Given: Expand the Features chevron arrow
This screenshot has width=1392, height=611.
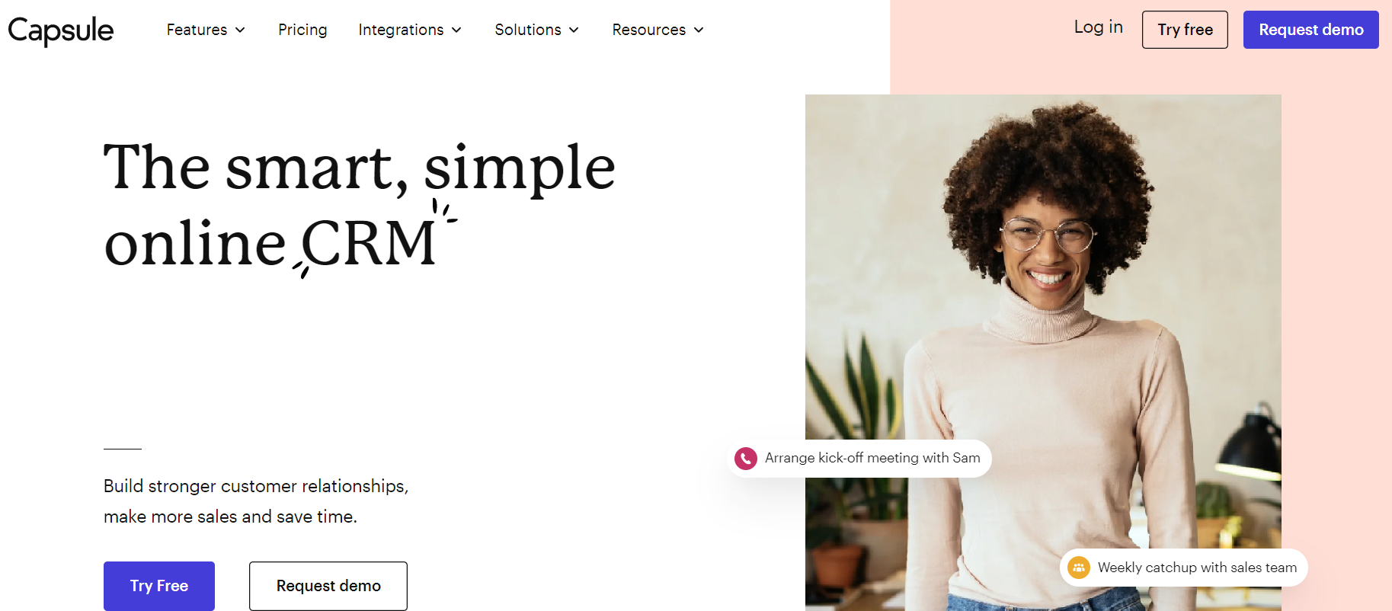Looking at the screenshot, I should (240, 30).
